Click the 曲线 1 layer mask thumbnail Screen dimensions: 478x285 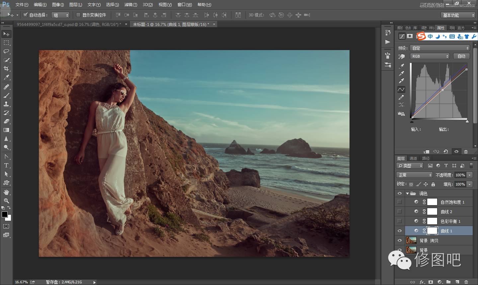pyautogui.click(x=432, y=231)
